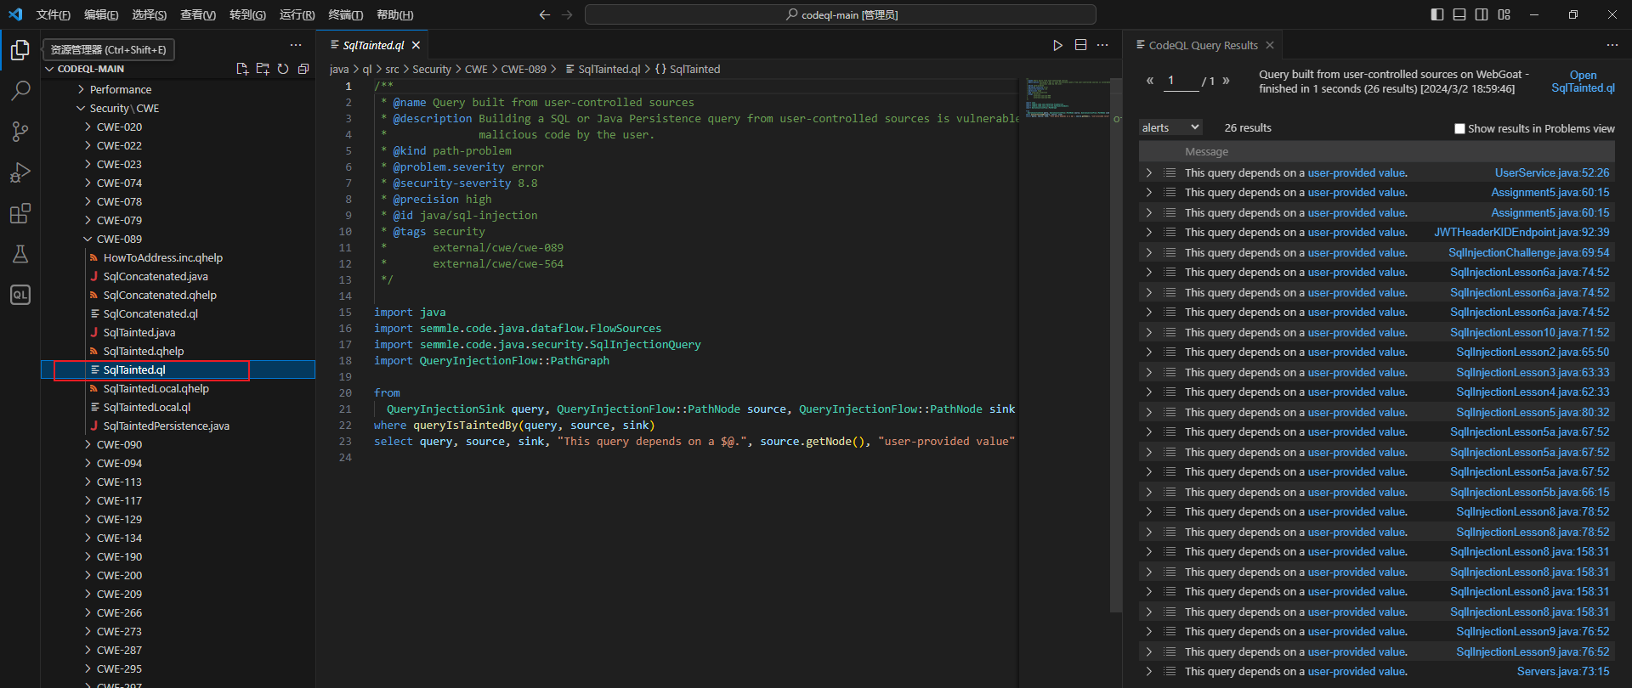Click the Message column header
The image size is (1632, 688).
point(1207,151)
